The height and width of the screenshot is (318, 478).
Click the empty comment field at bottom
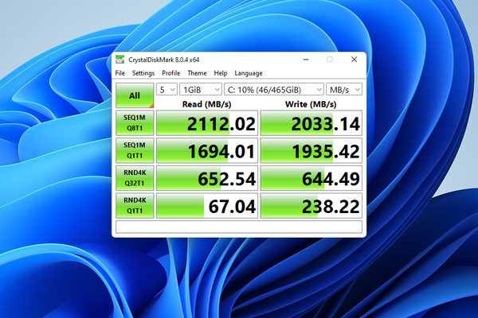[239, 227]
